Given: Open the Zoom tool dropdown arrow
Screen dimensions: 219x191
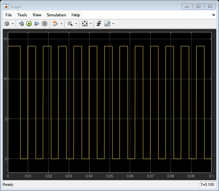Looking at the screenshot, I should [76, 24].
